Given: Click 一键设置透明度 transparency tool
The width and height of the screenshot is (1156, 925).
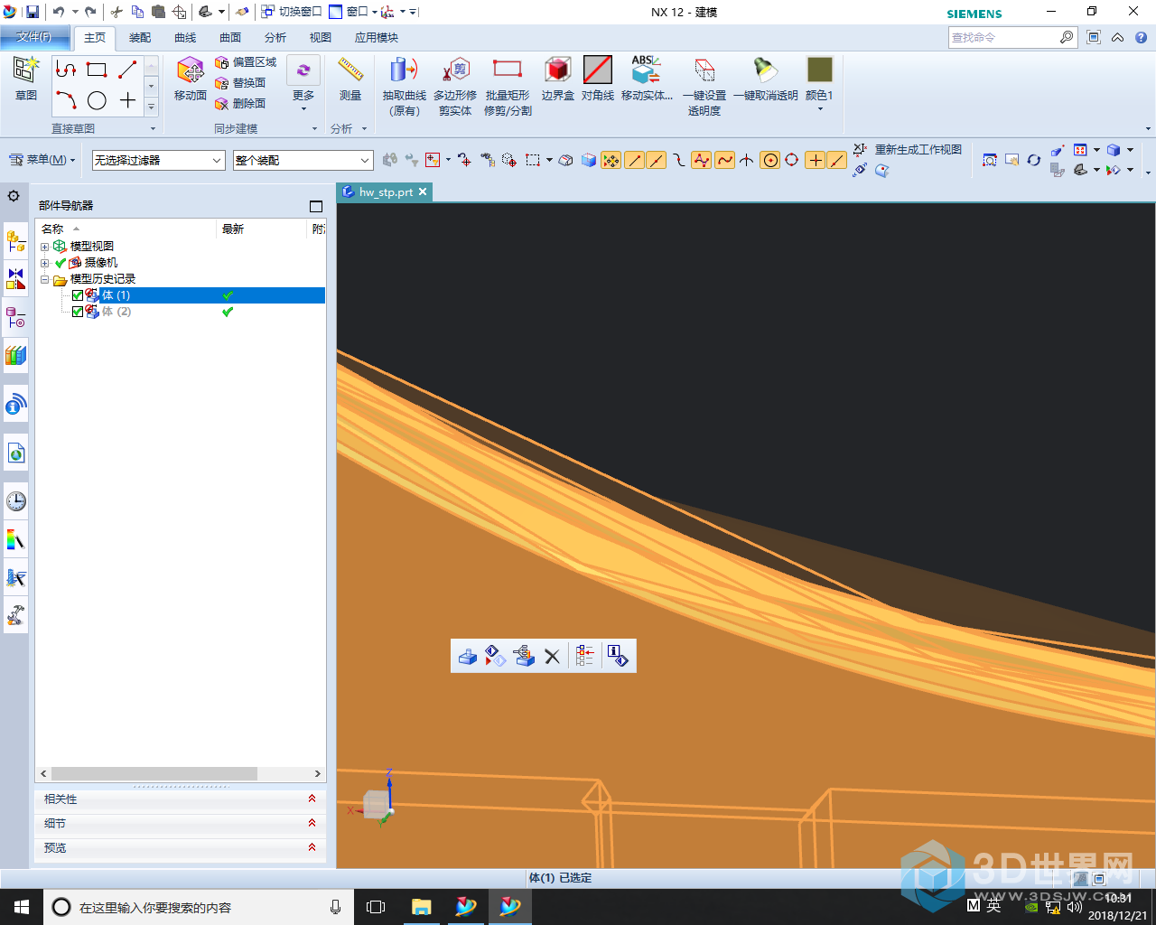Looking at the screenshot, I should [x=704, y=87].
